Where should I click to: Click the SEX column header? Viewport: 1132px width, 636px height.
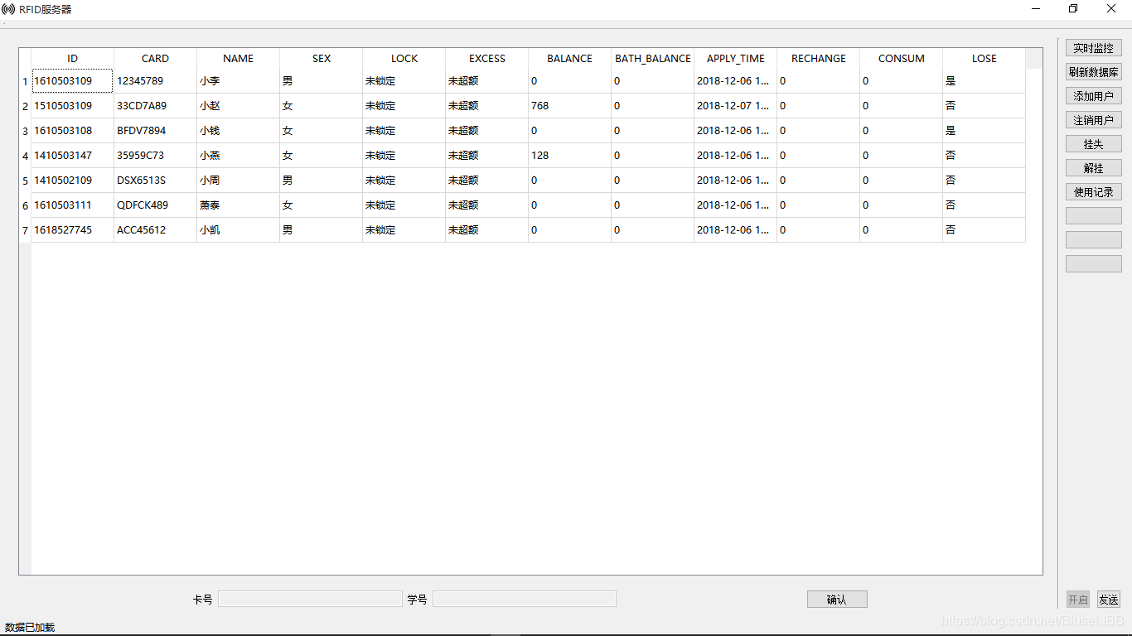pos(322,58)
